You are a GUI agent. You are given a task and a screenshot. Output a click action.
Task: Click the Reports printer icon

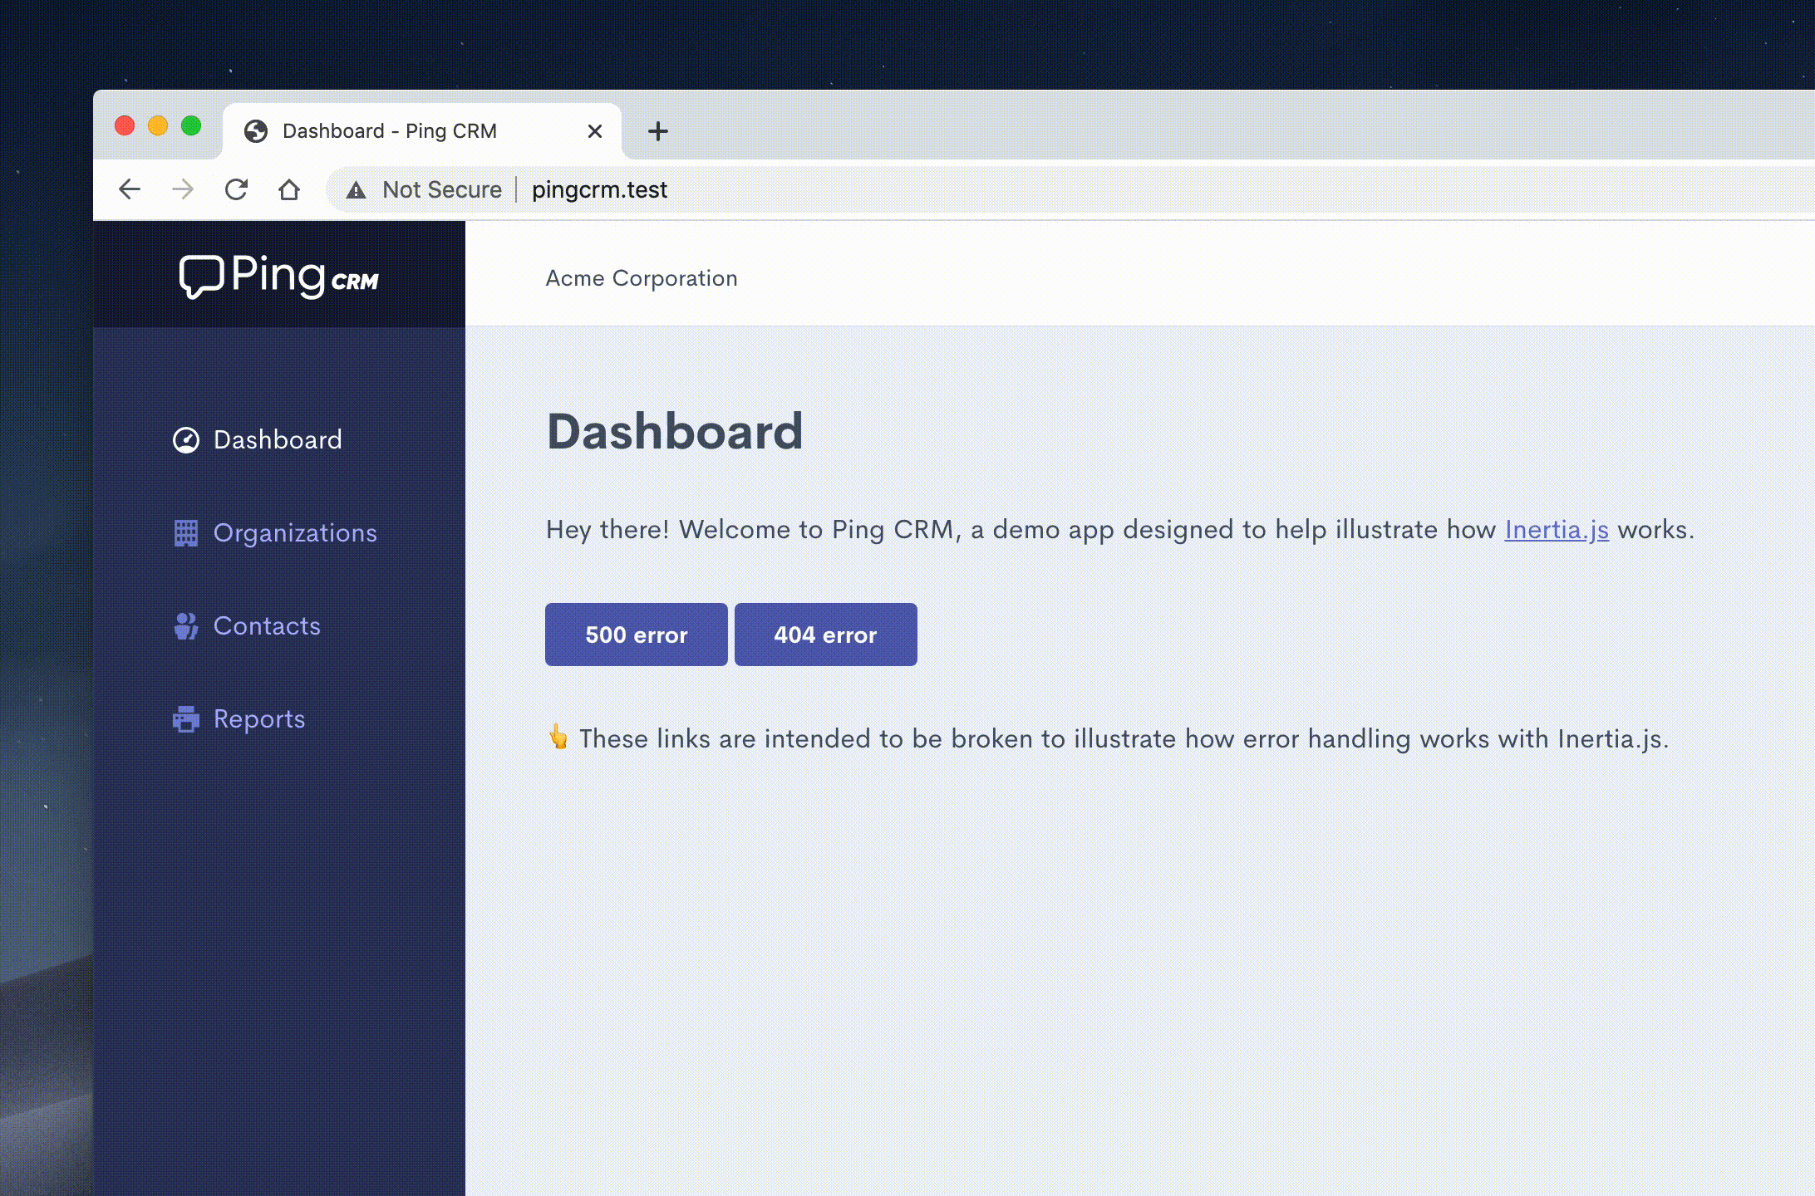(185, 718)
